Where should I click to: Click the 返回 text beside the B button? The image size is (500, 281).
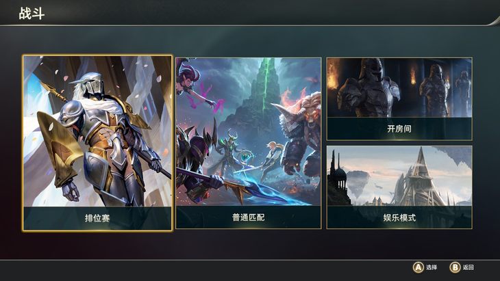tap(468, 267)
